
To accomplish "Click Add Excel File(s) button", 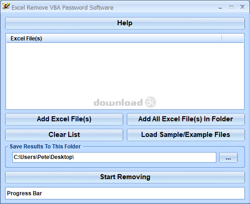I will coord(64,119).
